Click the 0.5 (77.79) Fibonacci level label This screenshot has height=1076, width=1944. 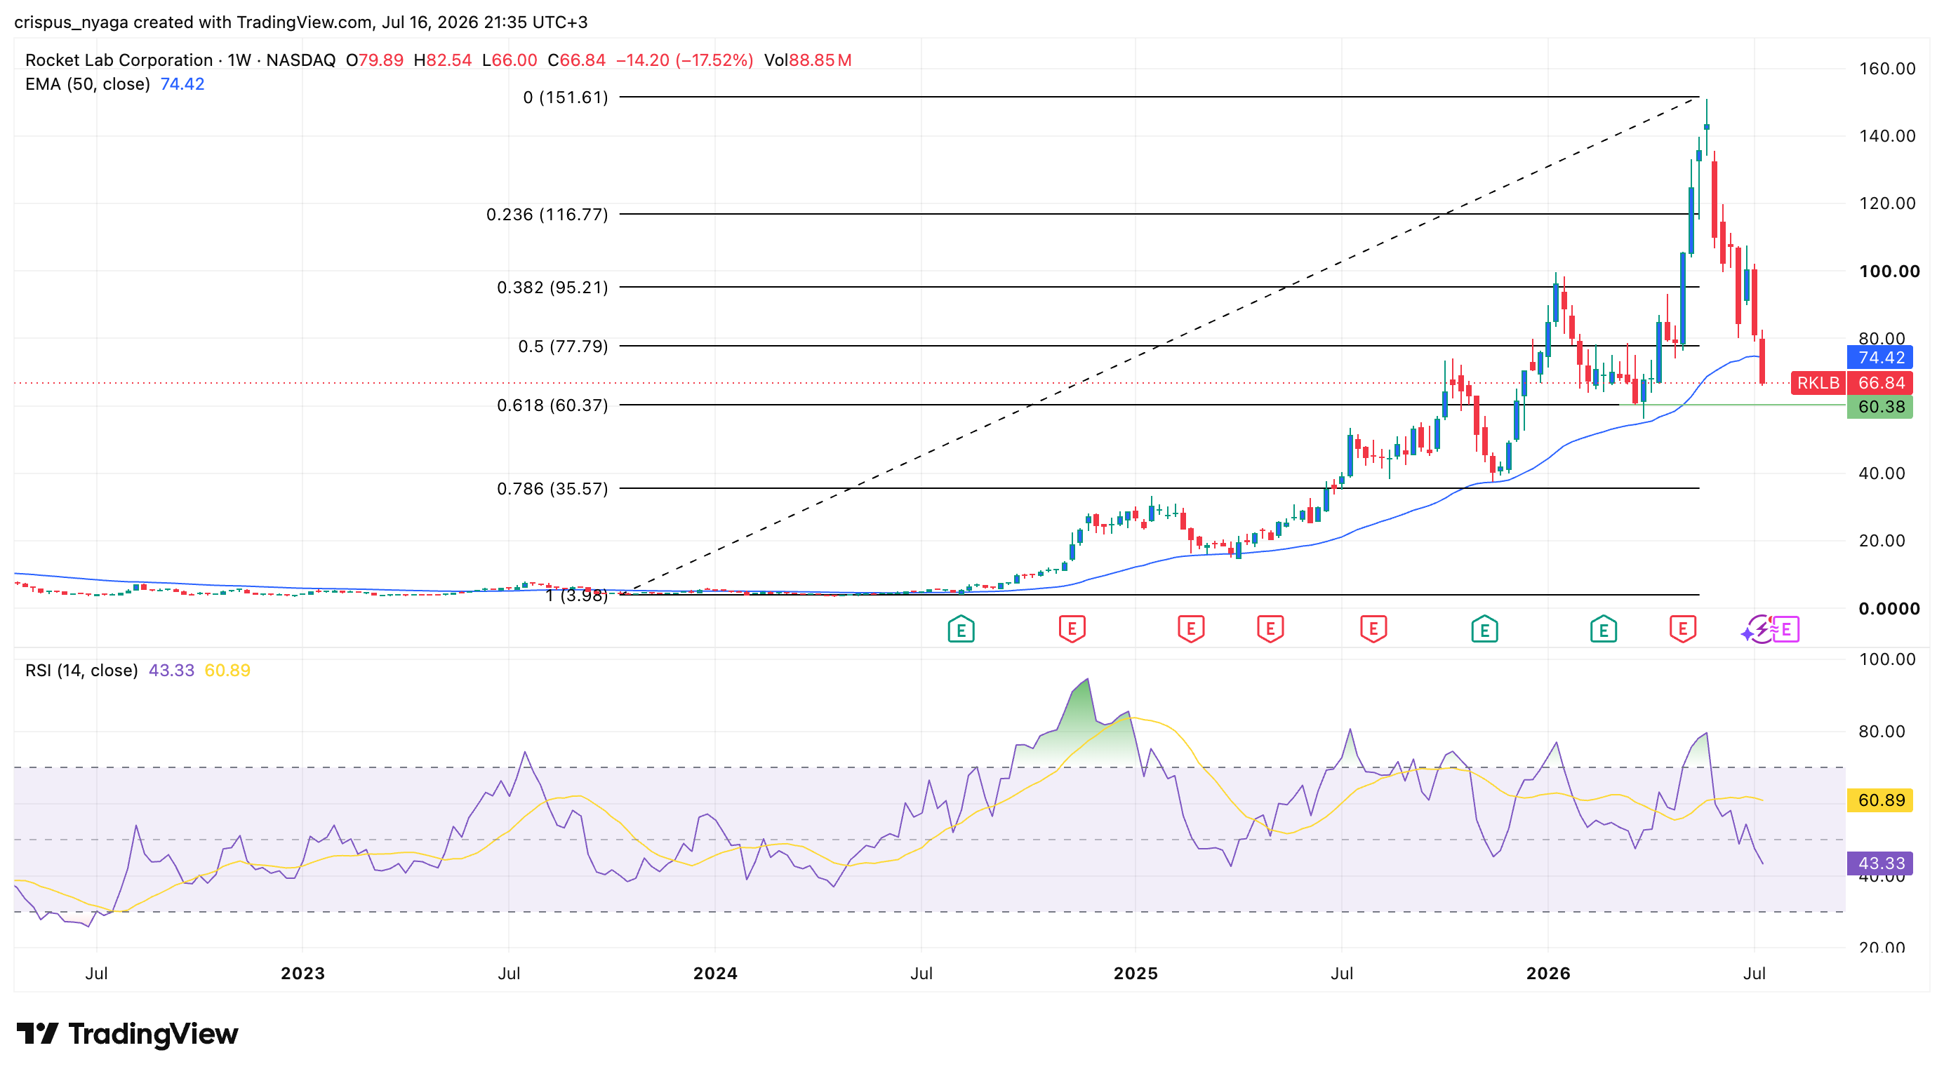pos(563,346)
